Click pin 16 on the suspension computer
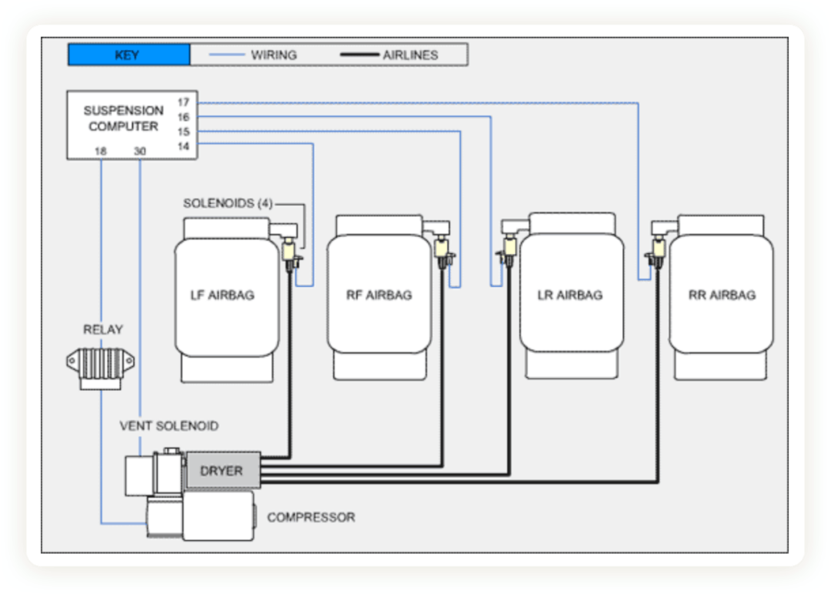Image resolution: width=831 pixels, height=594 pixels. click(x=183, y=117)
